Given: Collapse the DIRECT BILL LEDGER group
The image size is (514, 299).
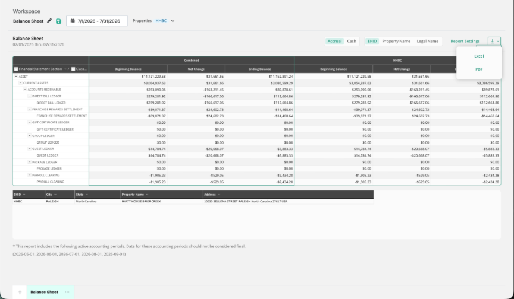Looking at the screenshot, I should point(29,96).
